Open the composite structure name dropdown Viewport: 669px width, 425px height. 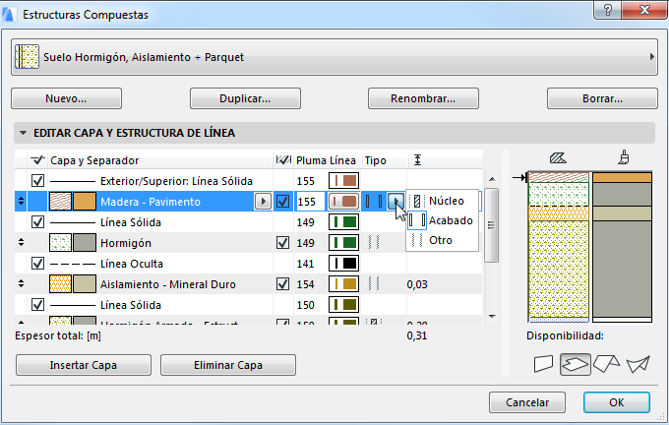point(334,57)
